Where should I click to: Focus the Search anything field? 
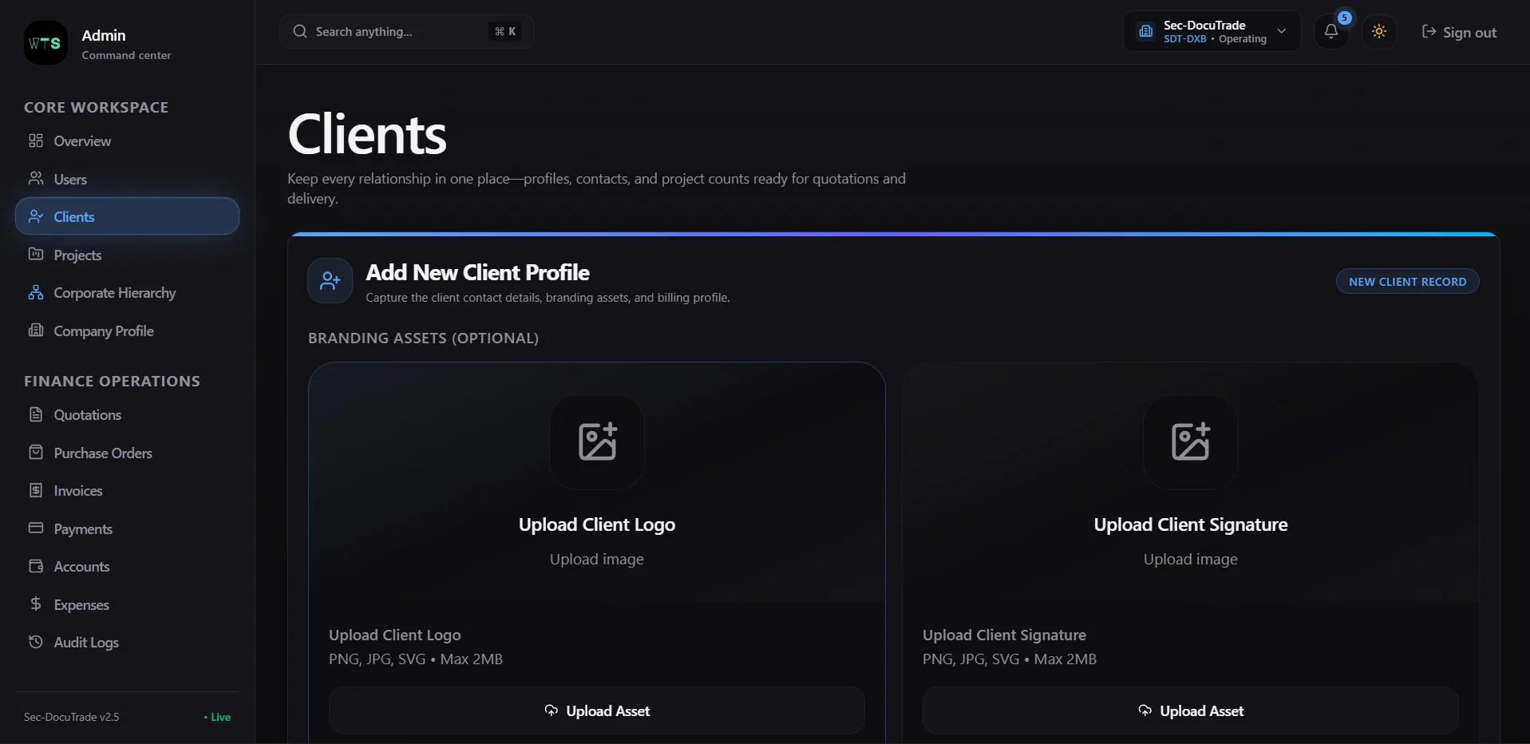(406, 32)
